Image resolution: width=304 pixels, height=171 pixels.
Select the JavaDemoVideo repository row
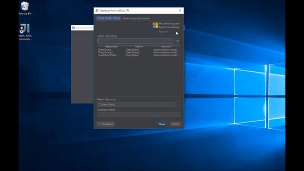pos(139,55)
